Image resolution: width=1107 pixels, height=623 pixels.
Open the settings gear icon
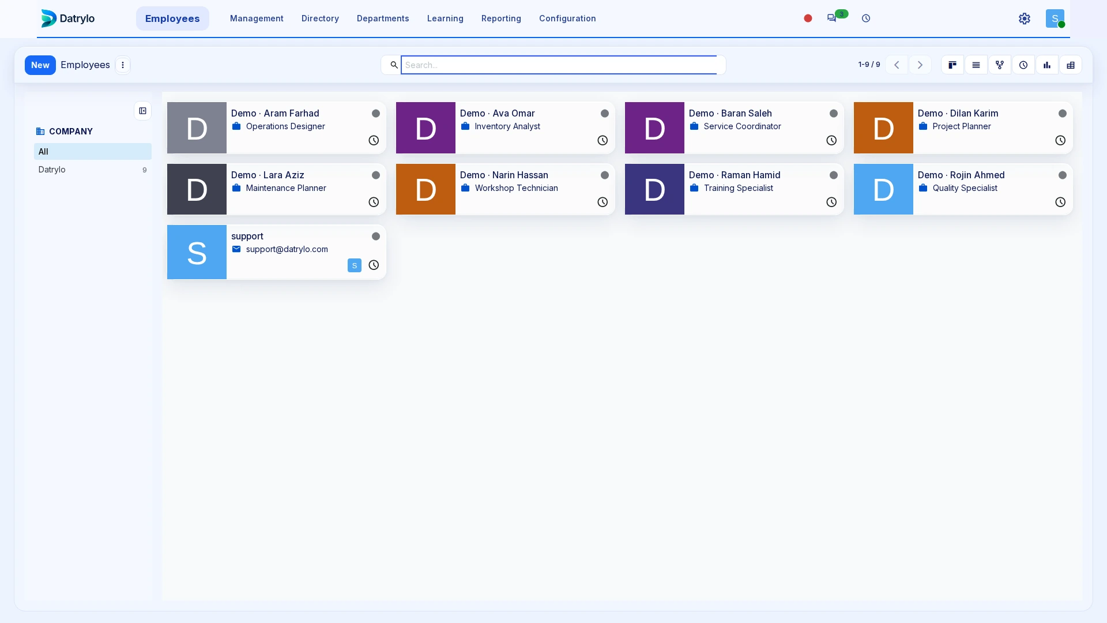click(x=1025, y=18)
